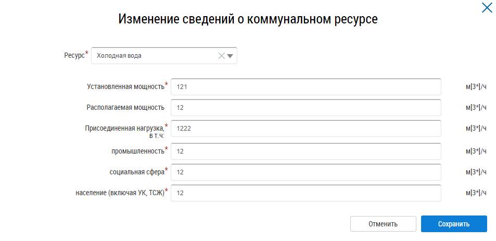Focus the население (включая УК, ТСЖ) input
This screenshot has height=241, width=496.
306,193
